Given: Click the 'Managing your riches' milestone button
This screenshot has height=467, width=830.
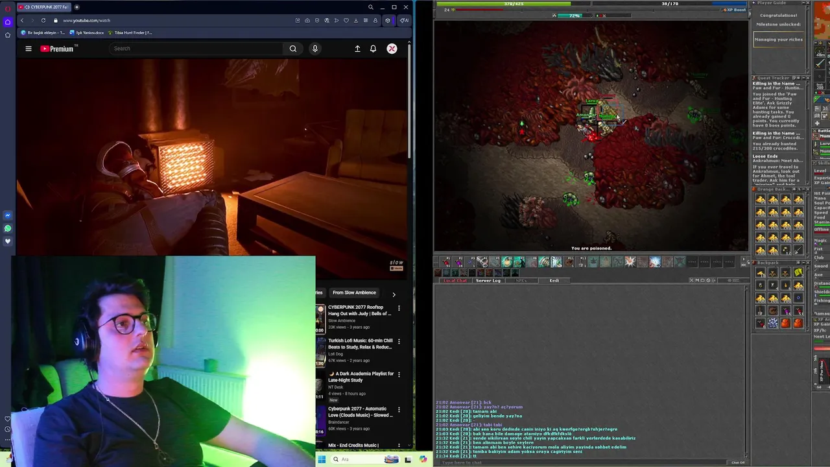Looking at the screenshot, I should click(779, 40).
